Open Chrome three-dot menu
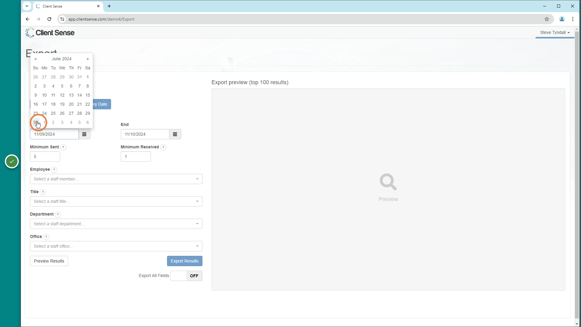 tap(573, 19)
